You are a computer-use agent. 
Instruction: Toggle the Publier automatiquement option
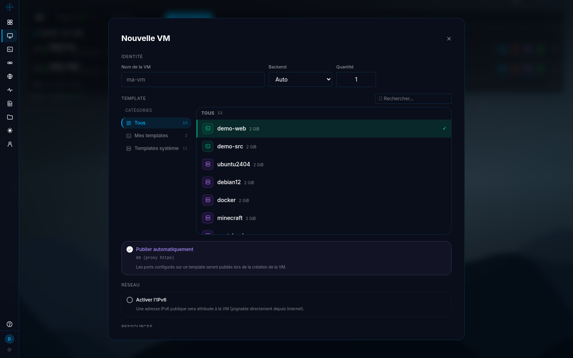coord(130,249)
